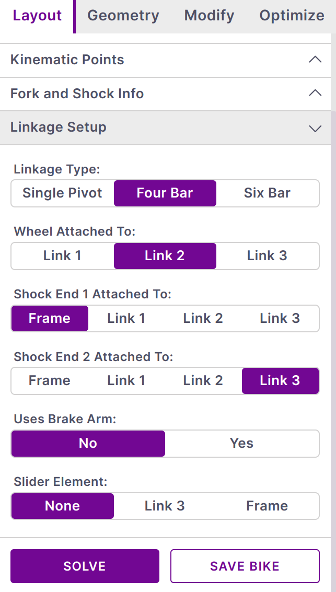
Task: Attach wheel to Link 1
Action: tap(62, 256)
